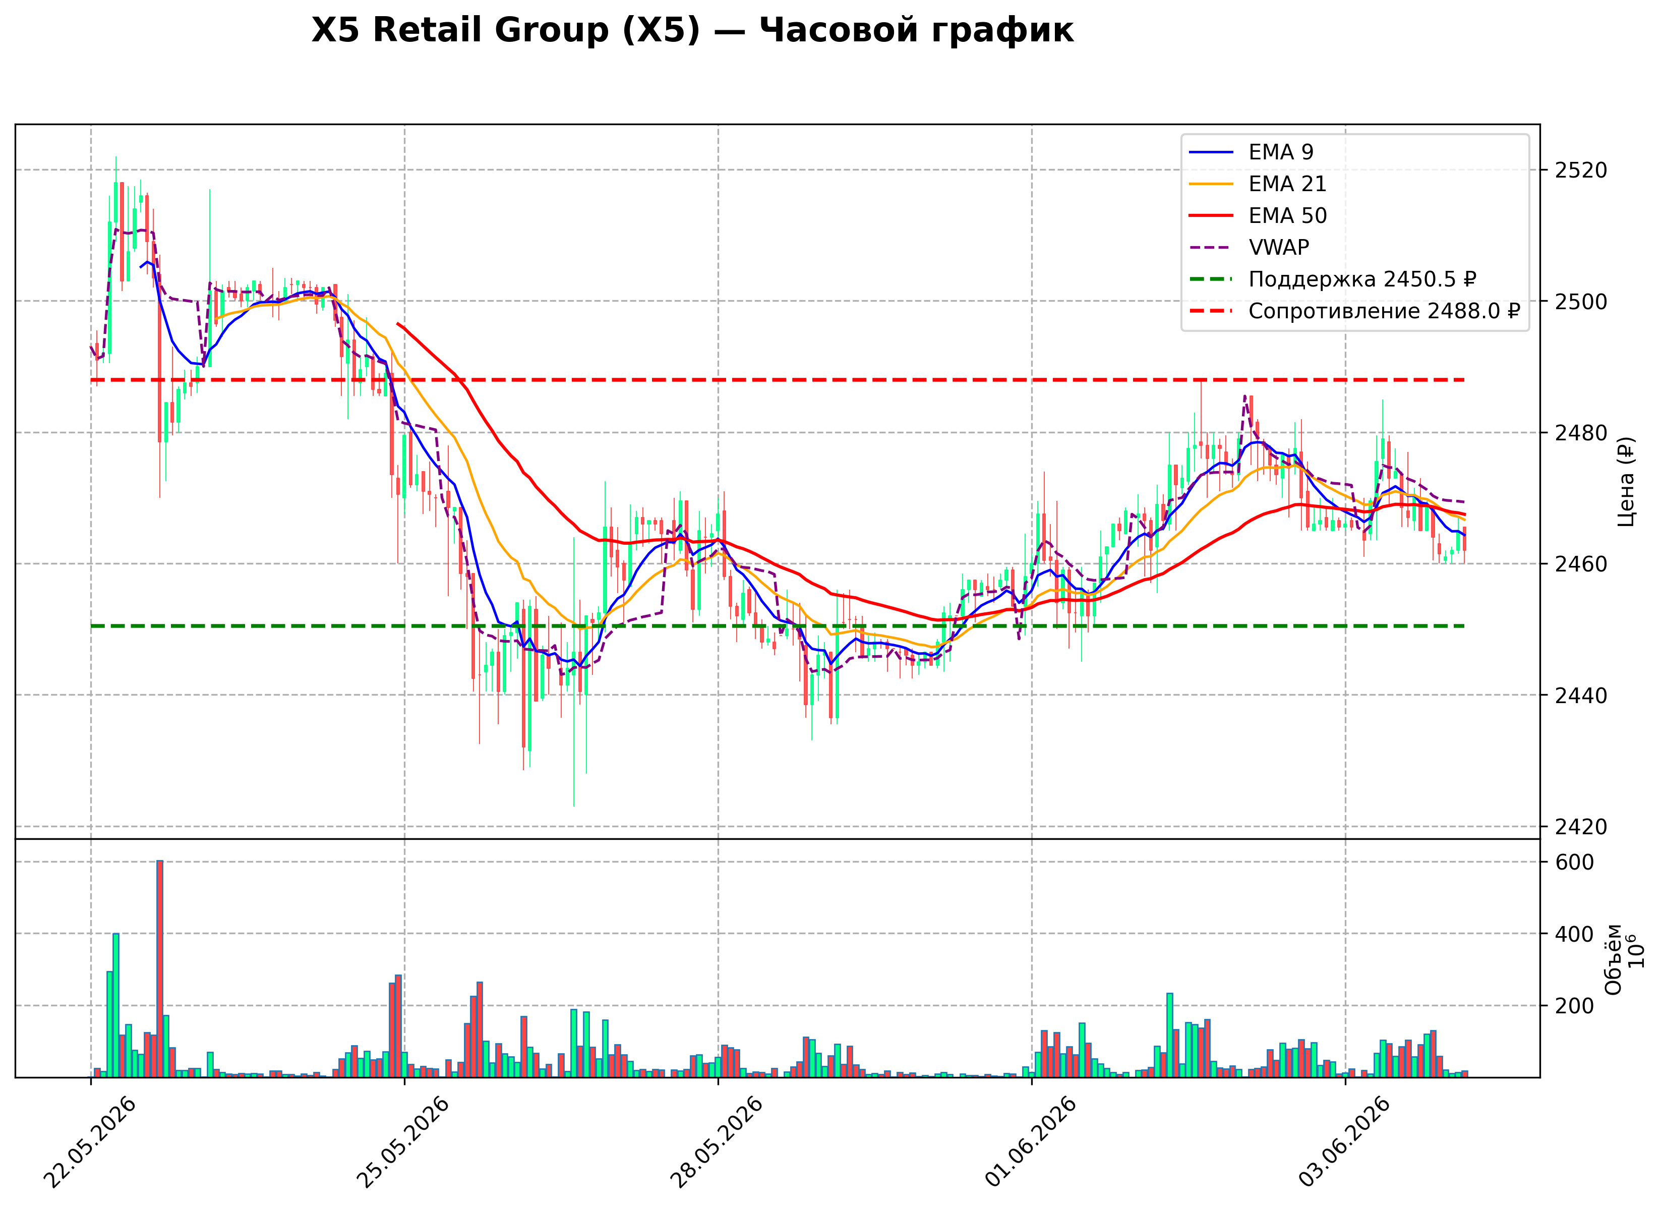Image resolution: width=1664 pixels, height=1207 pixels.
Task: Click the 'Поддержка 2450.5 ₽' legend label
Action: (x=1362, y=279)
